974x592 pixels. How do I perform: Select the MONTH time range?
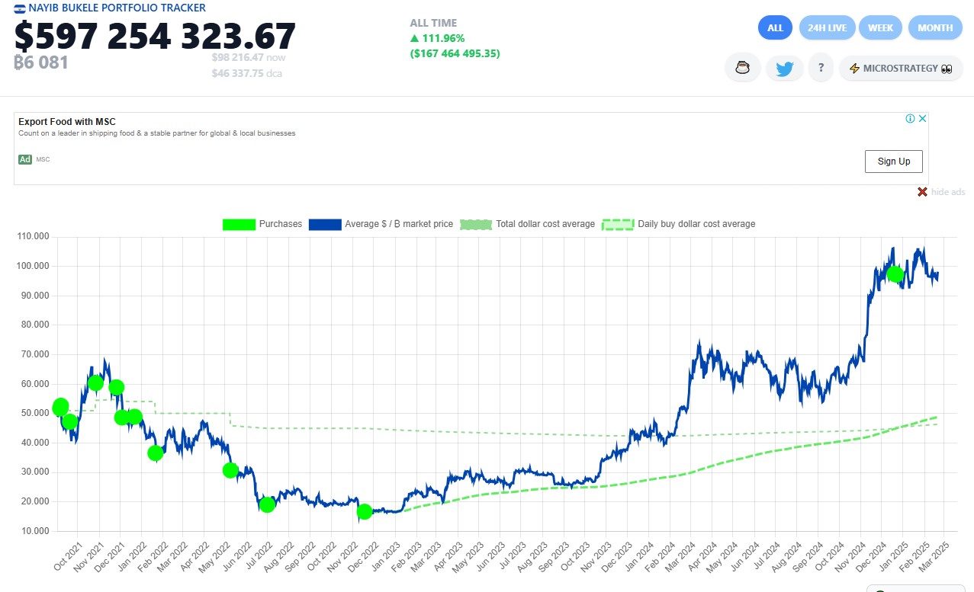coord(934,28)
